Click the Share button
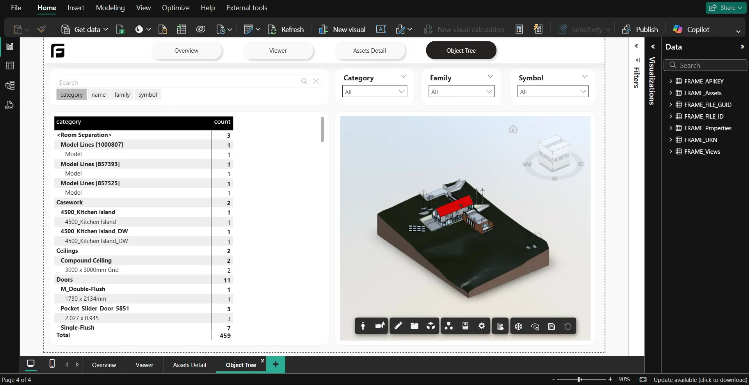This screenshot has height=385, width=749. coord(726,8)
